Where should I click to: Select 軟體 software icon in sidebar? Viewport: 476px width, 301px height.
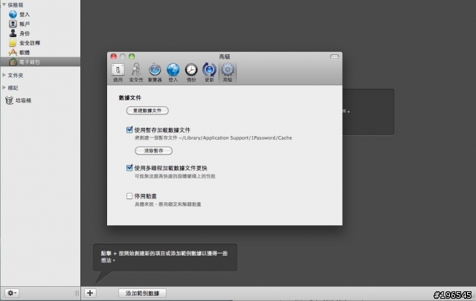[13, 52]
